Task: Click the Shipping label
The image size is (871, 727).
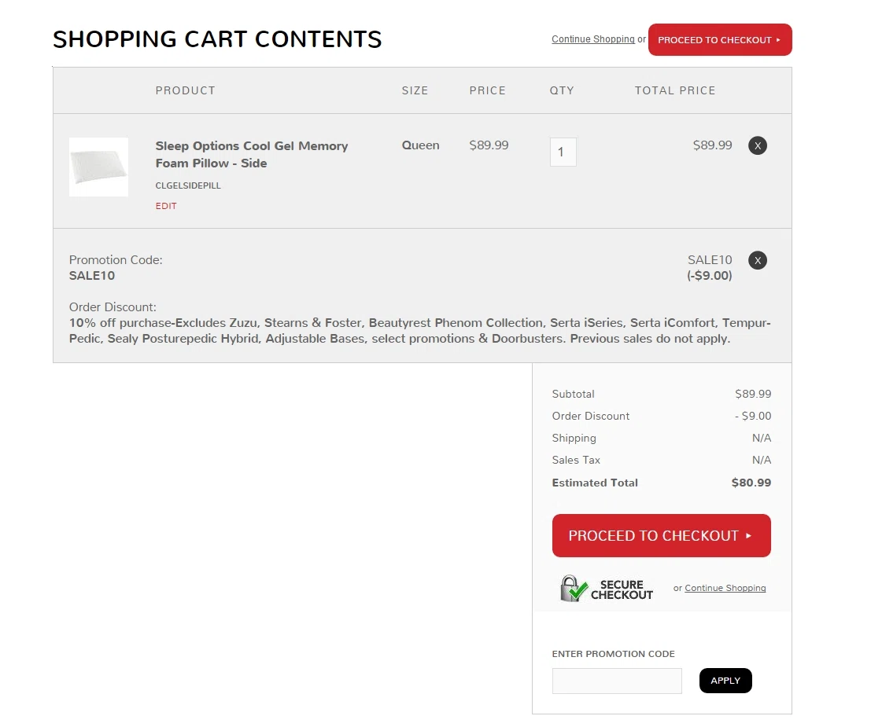Action: 574,439
